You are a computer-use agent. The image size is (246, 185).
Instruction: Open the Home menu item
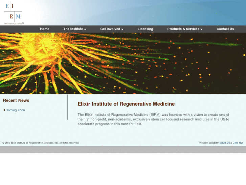[45, 29]
